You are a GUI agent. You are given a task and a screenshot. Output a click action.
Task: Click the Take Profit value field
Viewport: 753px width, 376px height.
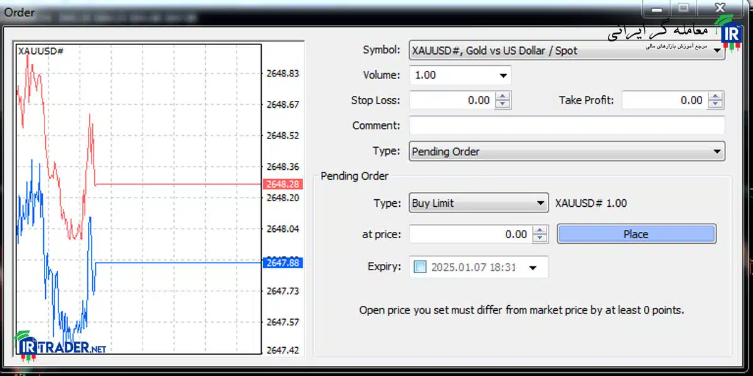pos(665,100)
